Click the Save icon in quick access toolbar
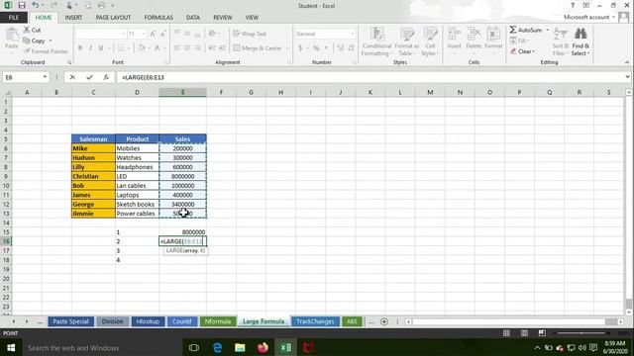Image resolution: width=634 pixels, height=356 pixels. coord(22,5)
